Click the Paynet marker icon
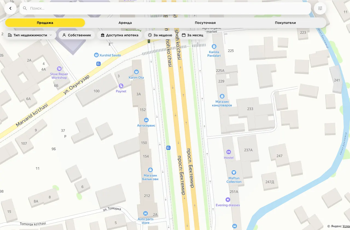Viewport: 350px width, 230px height. click(121, 86)
